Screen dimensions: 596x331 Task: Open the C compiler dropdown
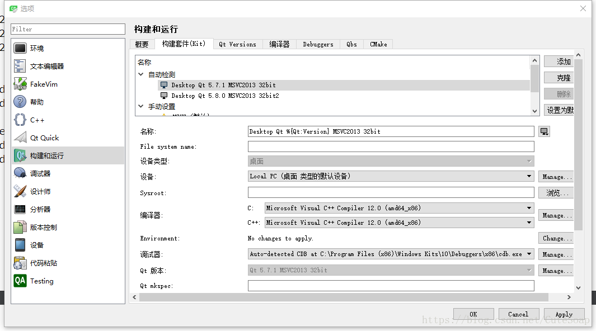pyautogui.click(x=399, y=208)
